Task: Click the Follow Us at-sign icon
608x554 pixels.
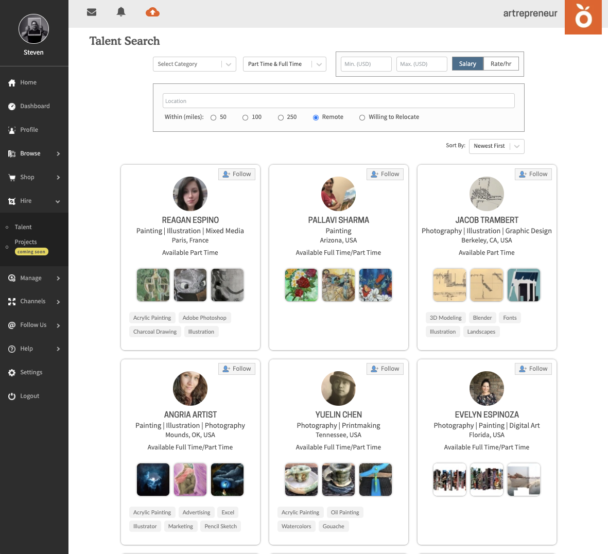Action: pyautogui.click(x=12, y=325)
